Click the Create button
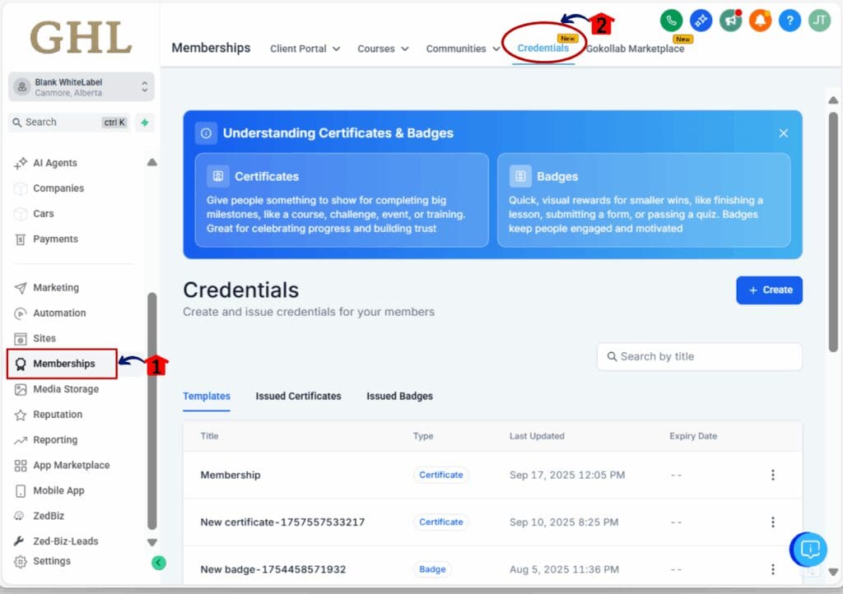This screenshot has width=843, height=594. pyautogui.click(x=769, y=290)
